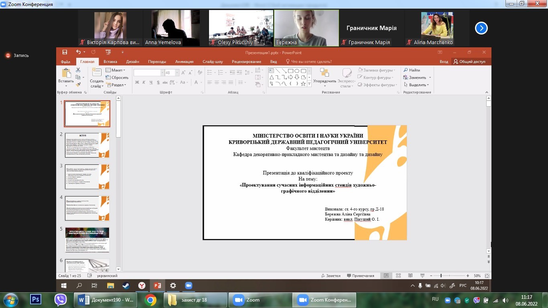Apply underline formatting (Ч)
Screen dimensions: 548x308
(151, 82)
